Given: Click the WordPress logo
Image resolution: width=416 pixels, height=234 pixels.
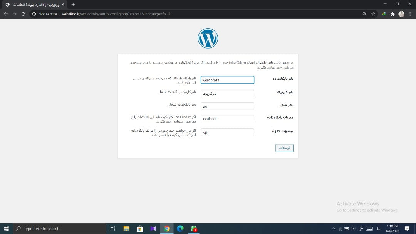Looking at the screenshot, I should pyautogui.click(x=208, y=38).
